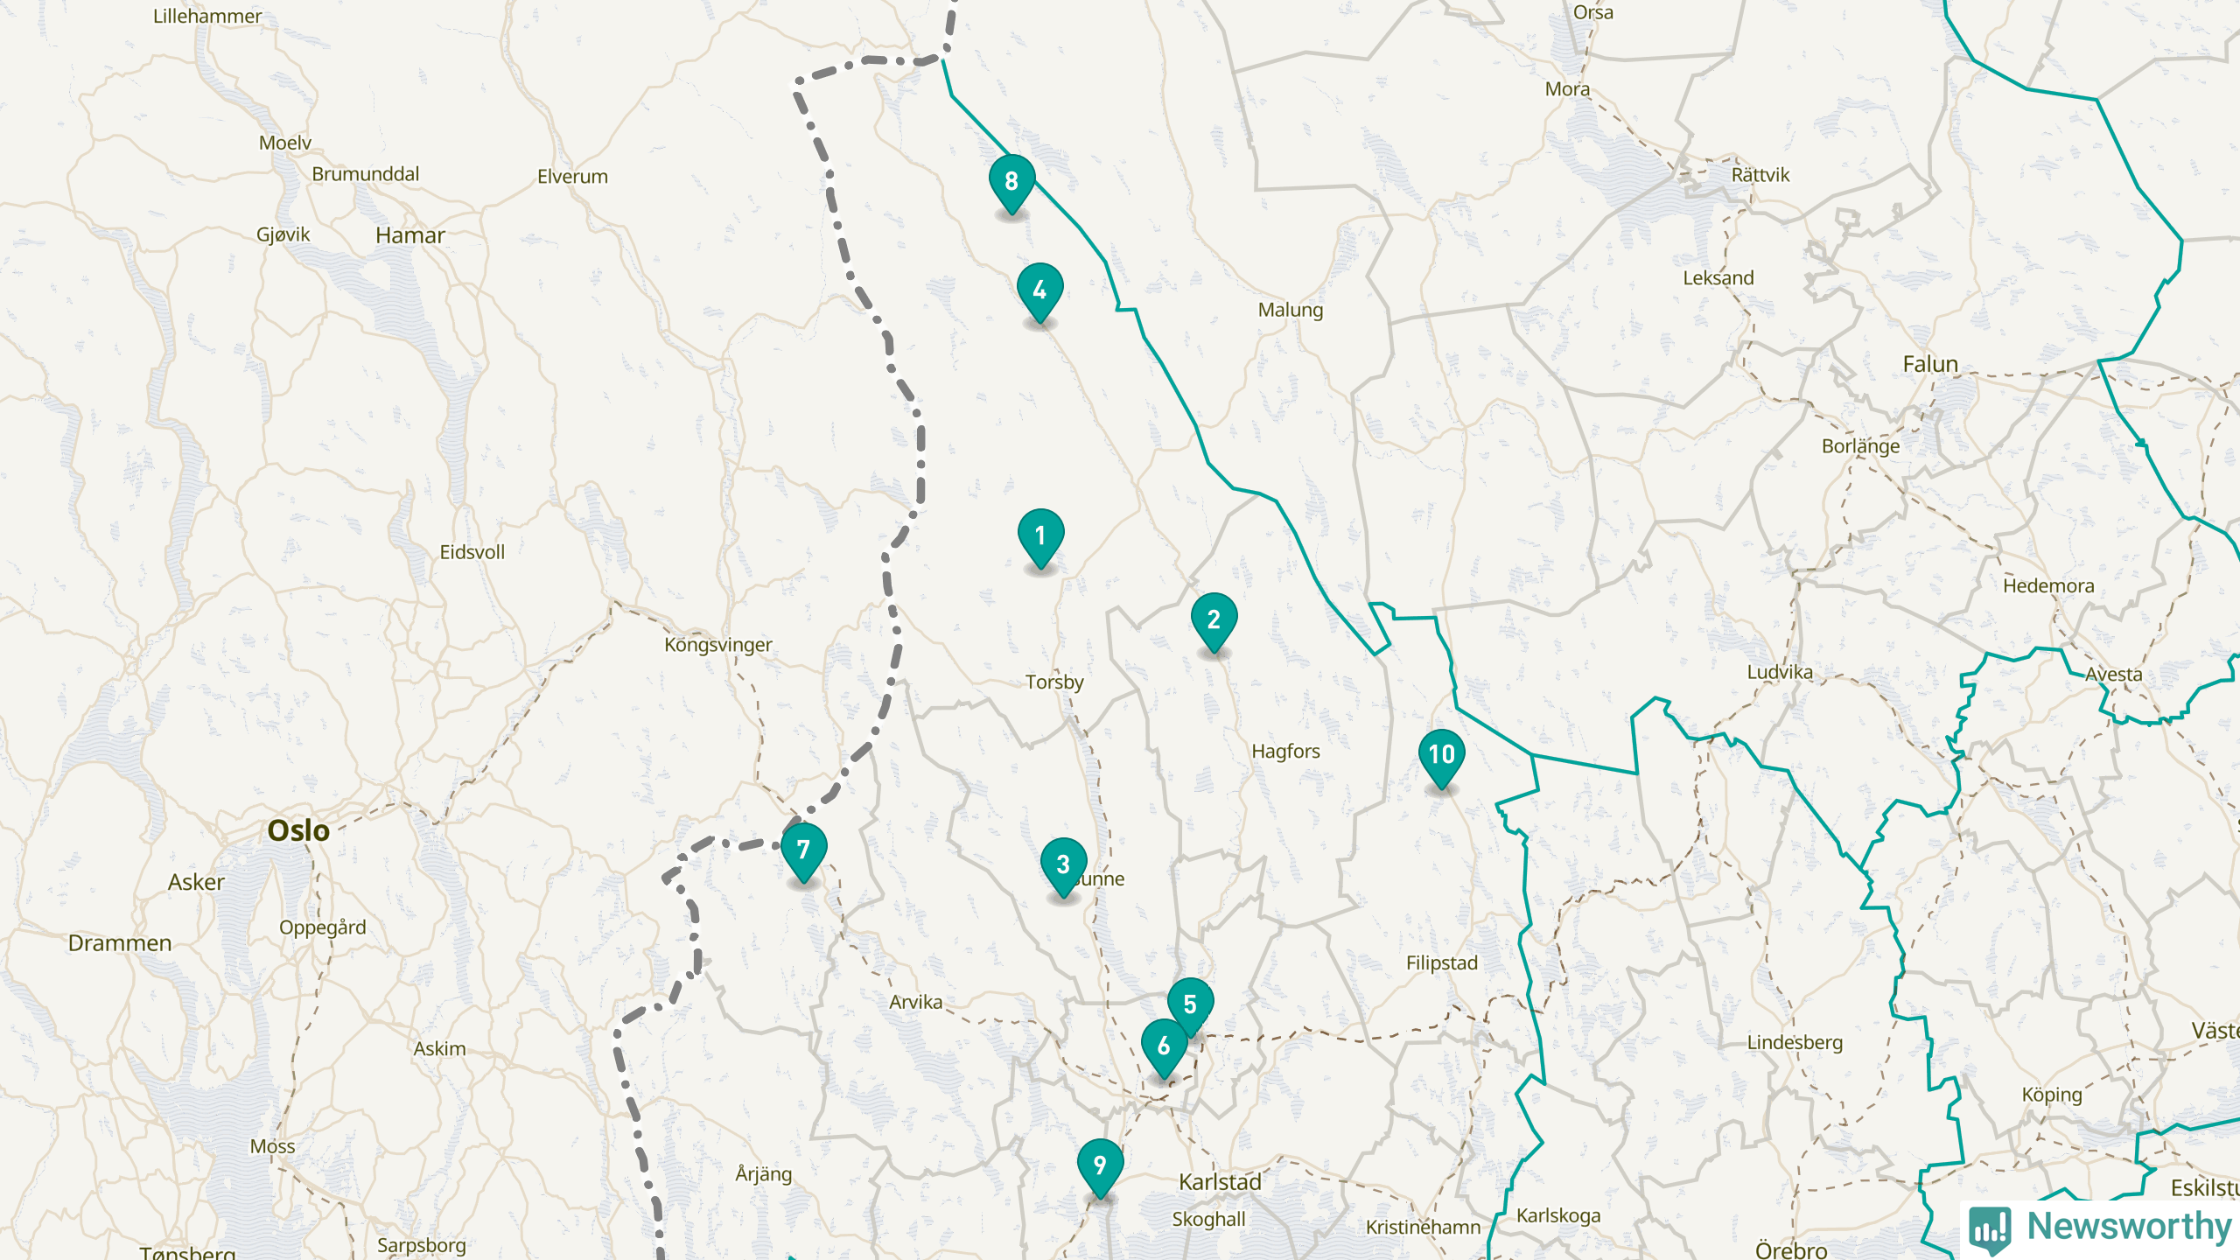Viewport: 2240px width, 1260px height.
Task: Click the Gjøvik label
Action: (283, 234)
